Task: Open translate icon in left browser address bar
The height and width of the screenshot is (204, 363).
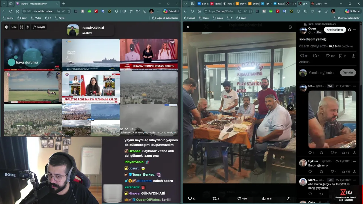Action: [58, 11]
